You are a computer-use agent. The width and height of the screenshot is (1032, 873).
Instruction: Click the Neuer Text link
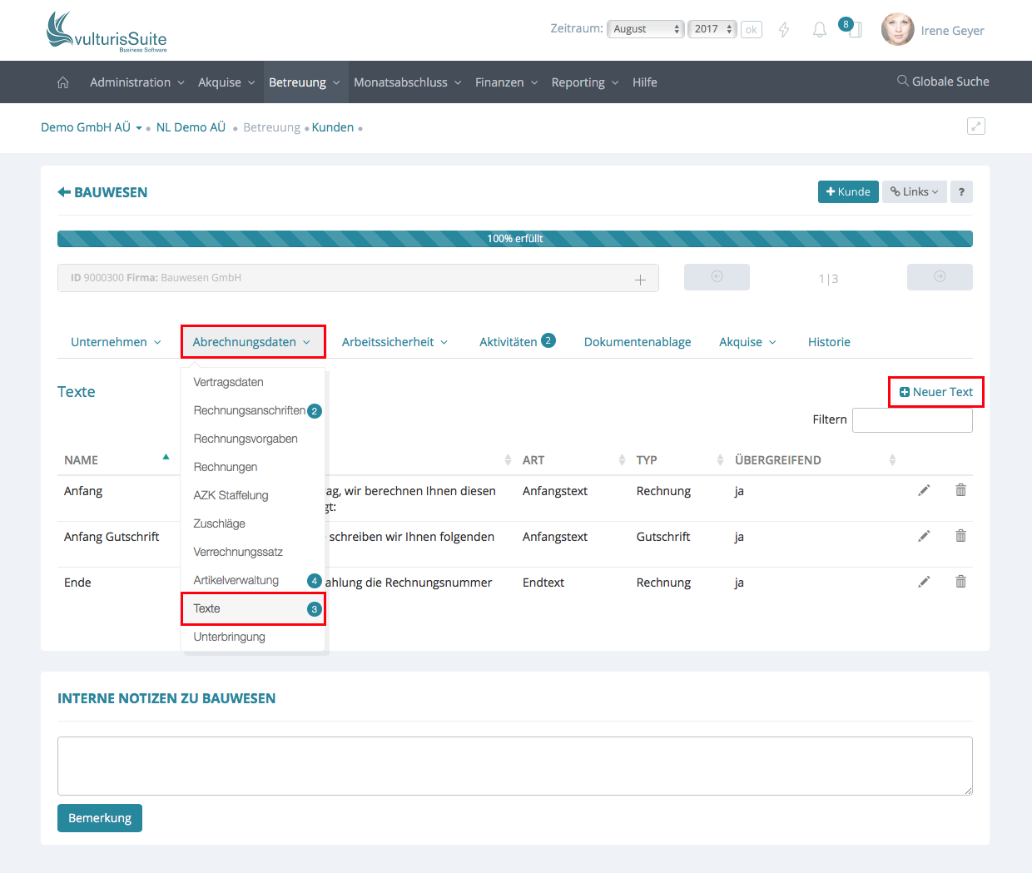click(936, 392)
